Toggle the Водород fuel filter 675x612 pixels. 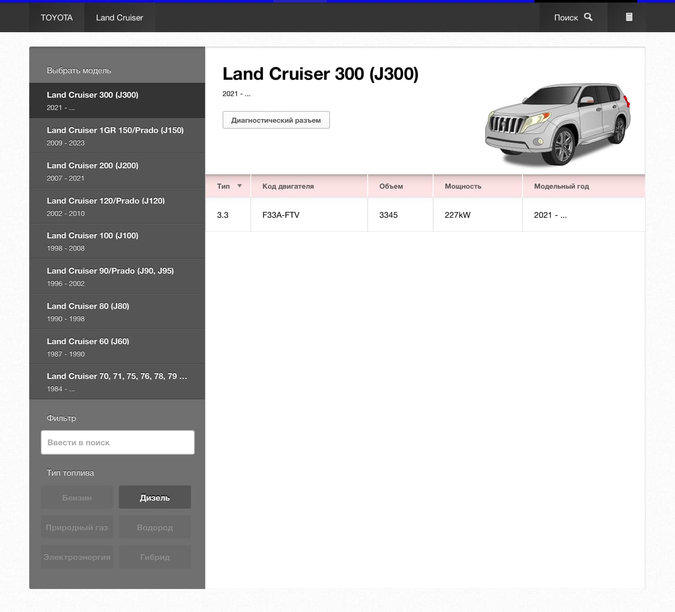[155, 527]
